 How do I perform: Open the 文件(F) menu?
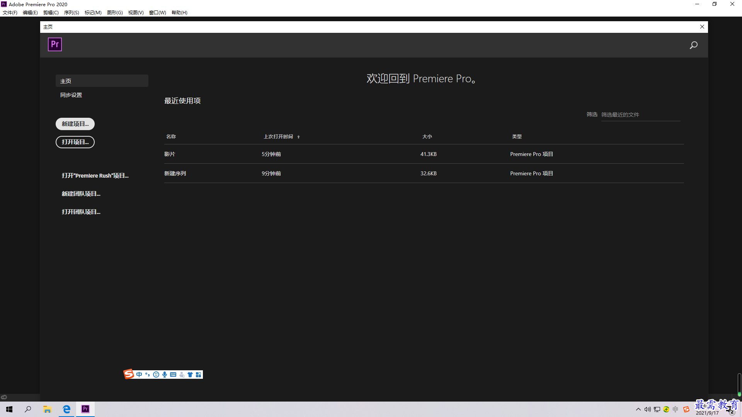[10, 12]
